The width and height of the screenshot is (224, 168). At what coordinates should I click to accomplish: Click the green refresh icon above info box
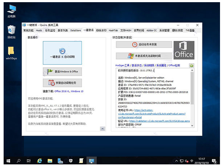pyautogui.click(x=191, y=66)
